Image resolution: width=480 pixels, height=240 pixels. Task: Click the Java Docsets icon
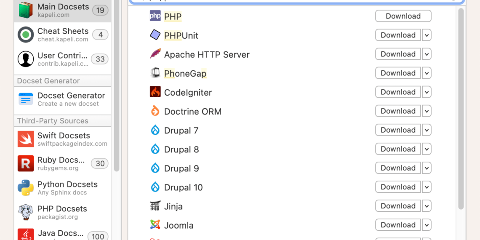26,235
